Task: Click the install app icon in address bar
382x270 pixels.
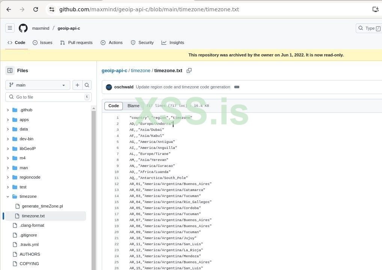Action: (x=375, y=9)
